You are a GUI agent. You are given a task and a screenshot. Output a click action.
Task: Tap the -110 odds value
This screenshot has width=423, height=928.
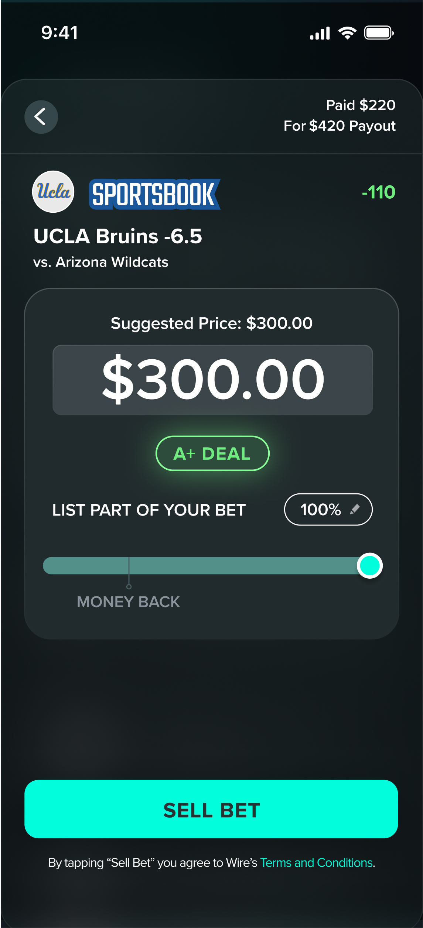click(379, 192)
